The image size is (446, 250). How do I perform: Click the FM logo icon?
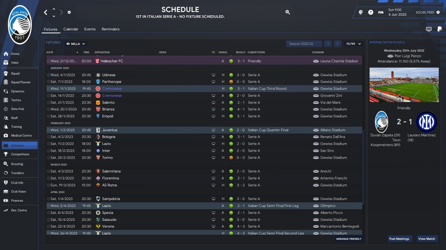[x=381, y=12]
